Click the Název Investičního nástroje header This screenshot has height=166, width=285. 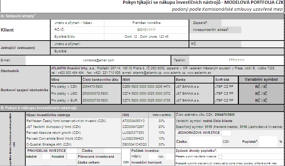(x=73, y=115)
